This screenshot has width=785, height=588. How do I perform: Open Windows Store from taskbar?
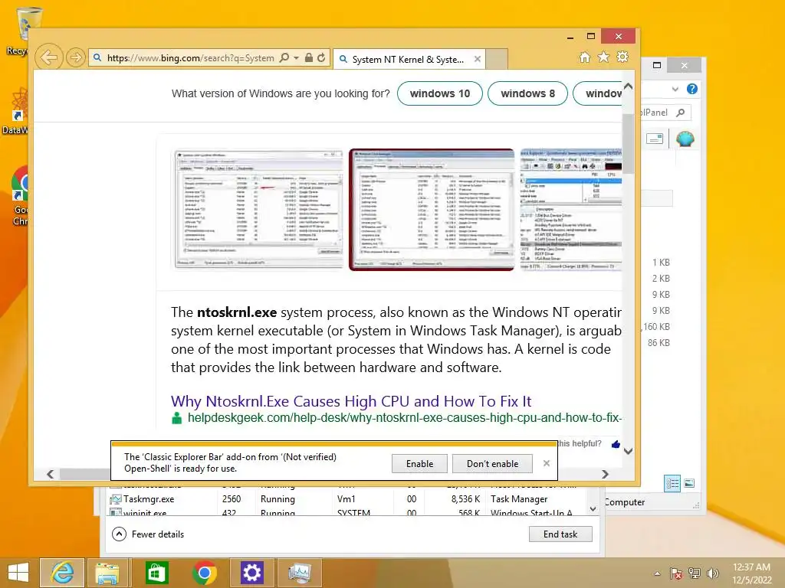(156, 573)
